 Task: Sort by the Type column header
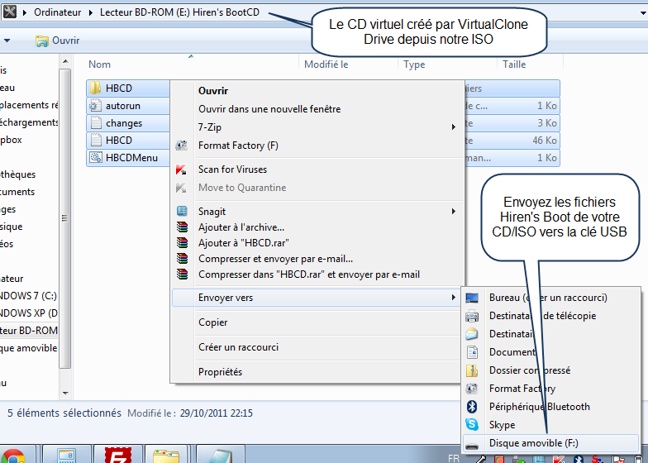[414, 64]
